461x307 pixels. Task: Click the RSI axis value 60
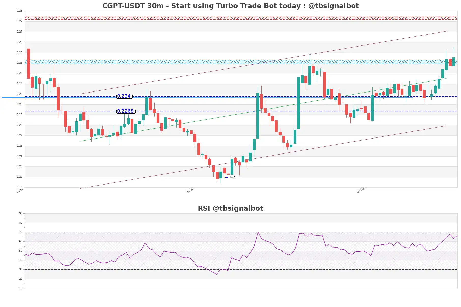(21, 241)
